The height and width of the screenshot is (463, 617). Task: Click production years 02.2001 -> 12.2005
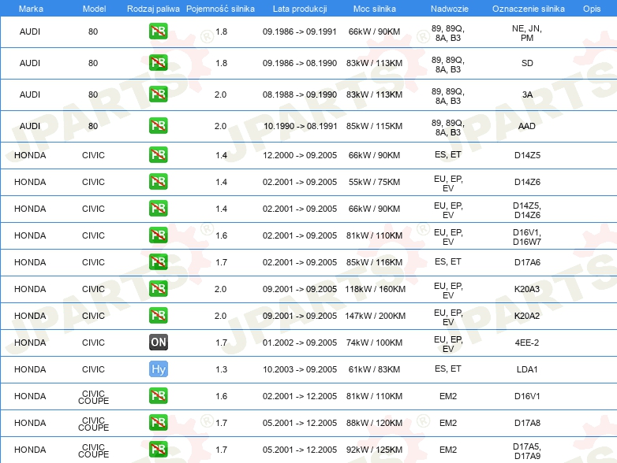(300, 396)
